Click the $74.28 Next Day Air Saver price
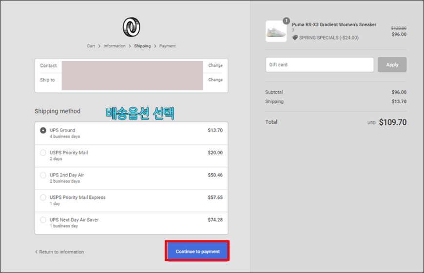Screen dimensions: 424x273 [x=215, y=220]
